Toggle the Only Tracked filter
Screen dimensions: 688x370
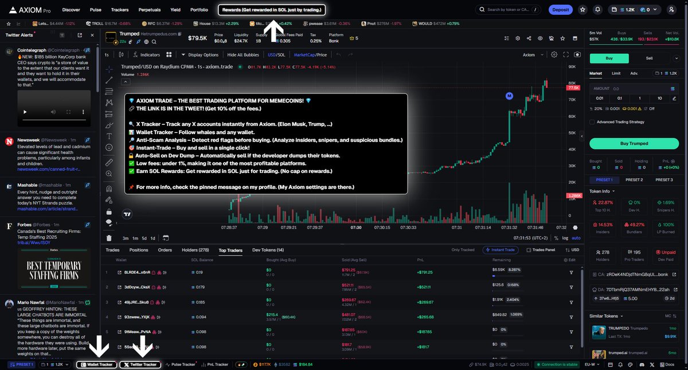(463, 250)
